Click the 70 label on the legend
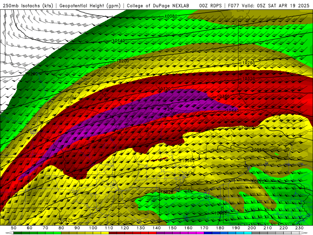The height and width of the screenshot is (235, 313). (45, 228)
